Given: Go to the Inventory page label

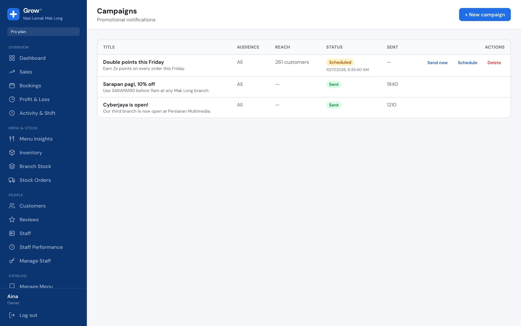Looking at the screenshot, I should coord(31,153).
